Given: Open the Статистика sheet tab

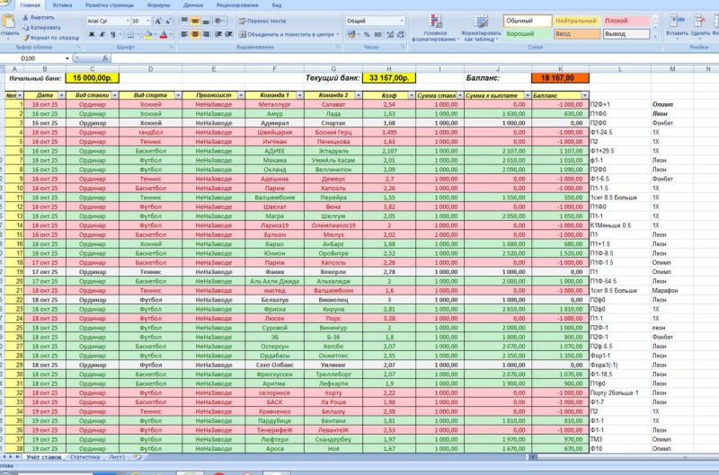Looking at the screenshot, I should pos(84,457).
